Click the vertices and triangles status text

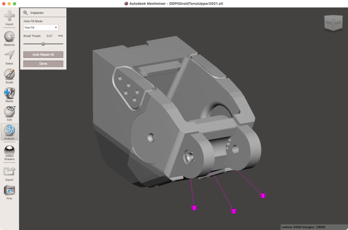(x=303, y=227)
